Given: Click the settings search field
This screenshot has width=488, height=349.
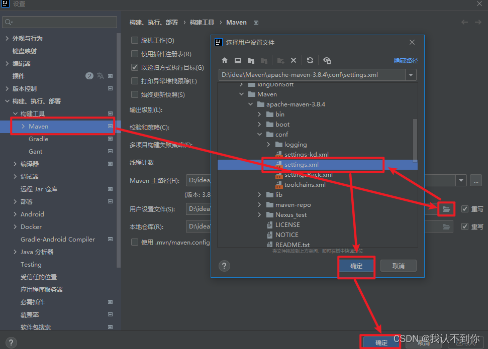Looking at the screenshot, I should [x=59, y=22].
